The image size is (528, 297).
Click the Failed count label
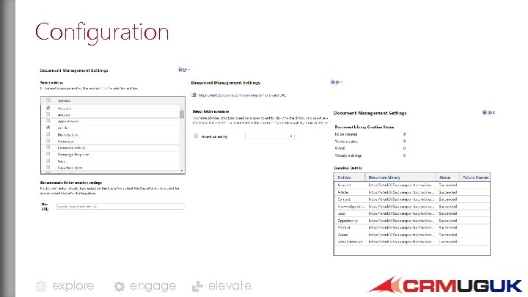340,148
